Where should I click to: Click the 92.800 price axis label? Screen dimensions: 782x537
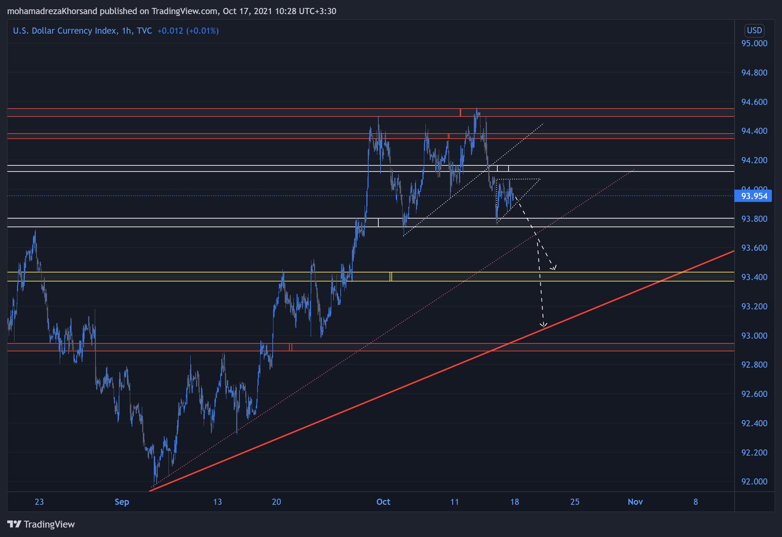click(x=754, y=365)
